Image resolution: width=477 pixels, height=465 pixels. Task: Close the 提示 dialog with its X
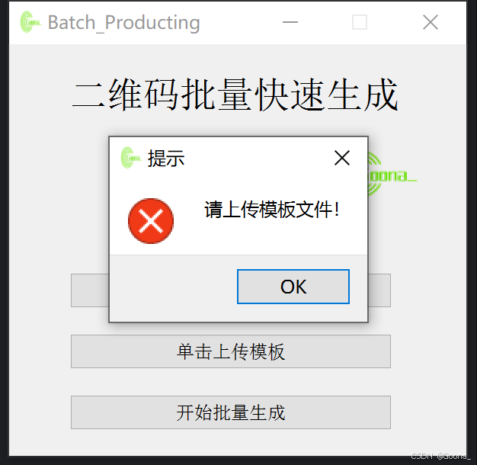pyautogui.click(x=342, y=158)
